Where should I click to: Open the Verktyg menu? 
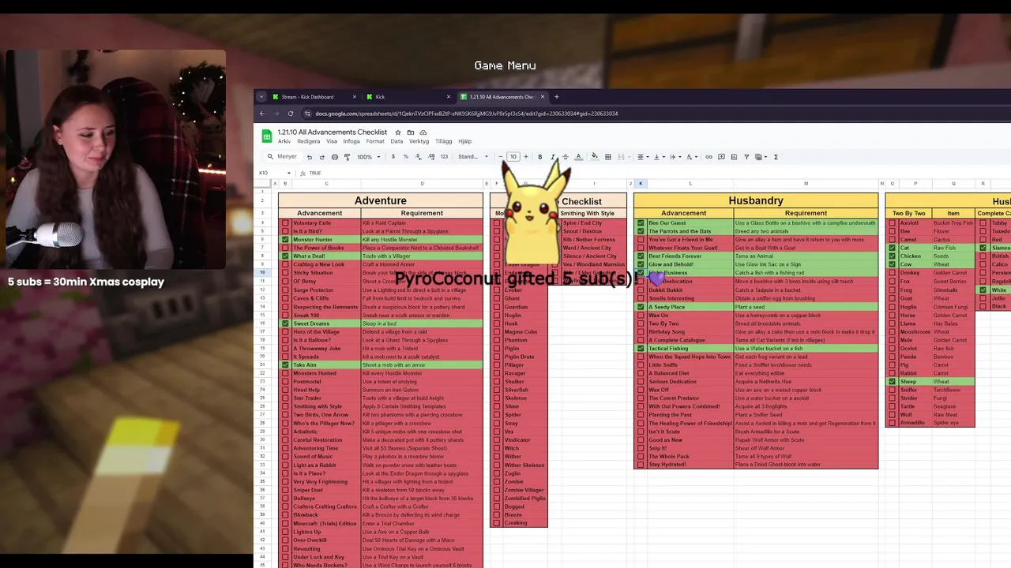[419, 141]
